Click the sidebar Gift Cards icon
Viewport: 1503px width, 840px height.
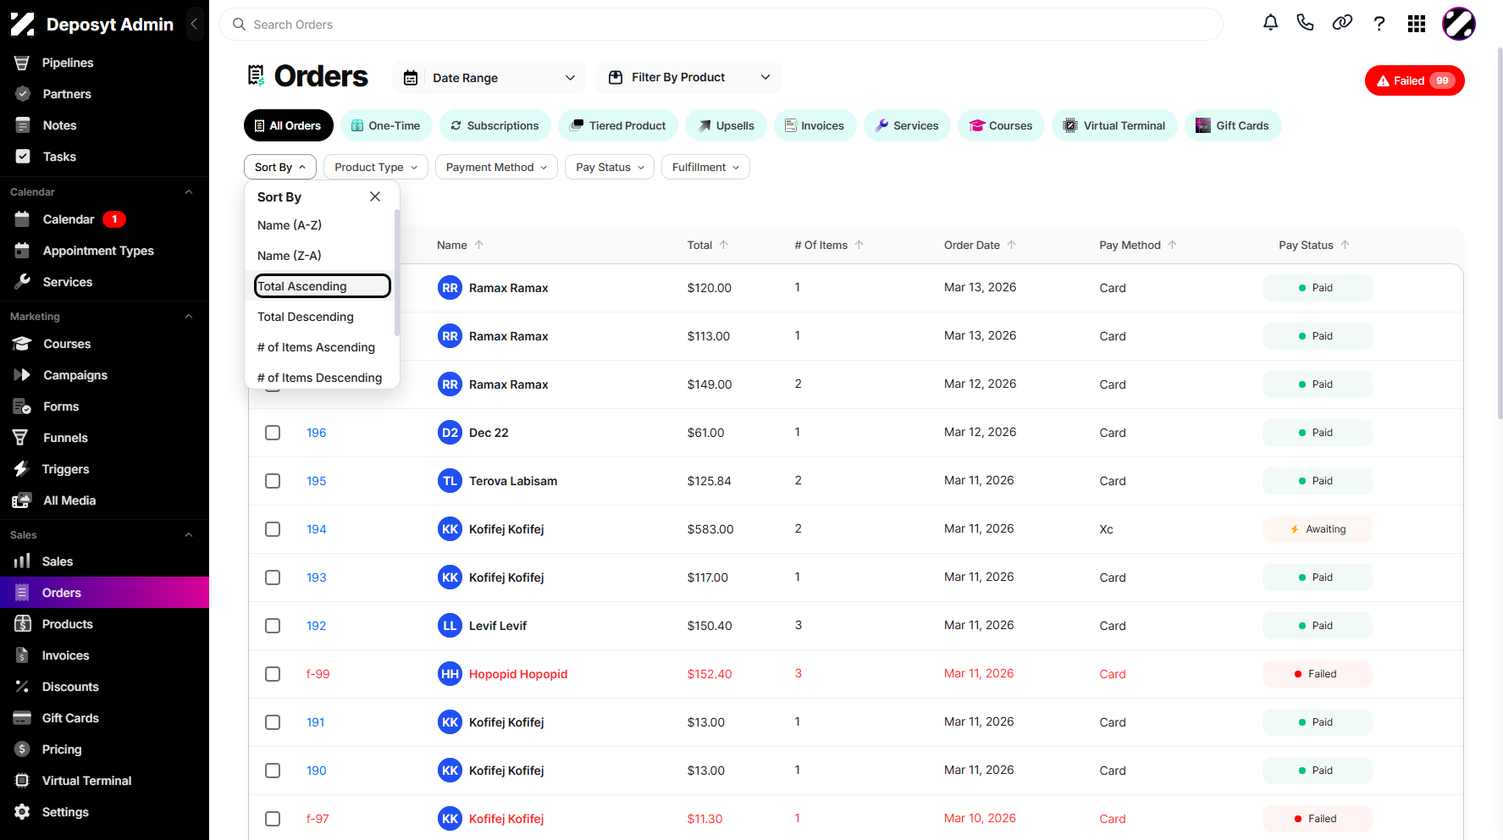pos(22,718)
